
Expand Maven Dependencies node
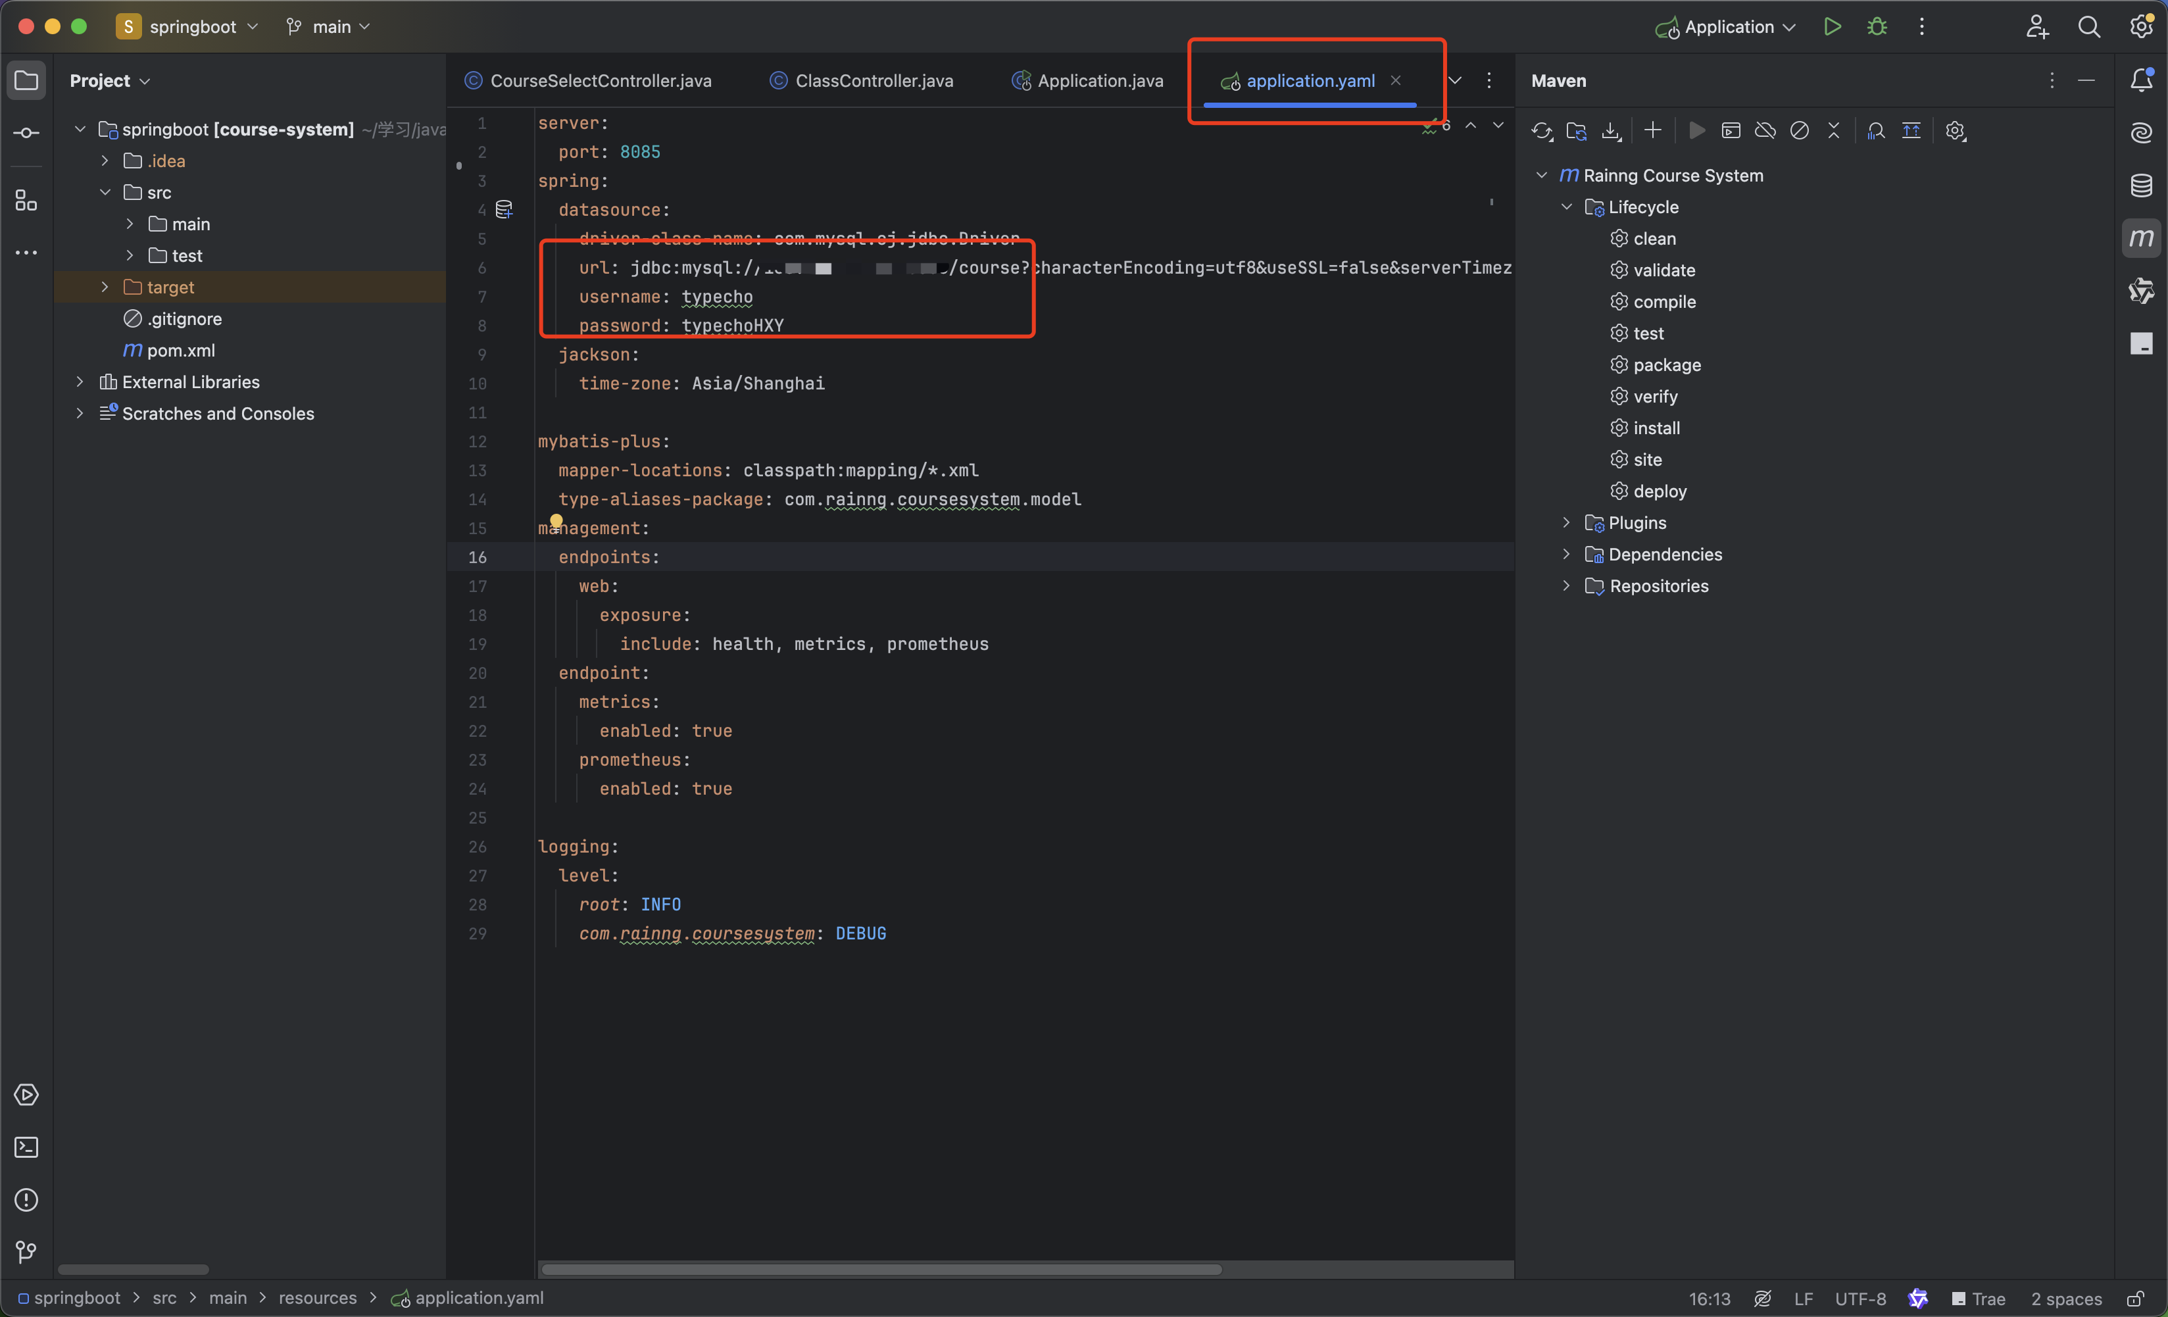[1567, 555]
